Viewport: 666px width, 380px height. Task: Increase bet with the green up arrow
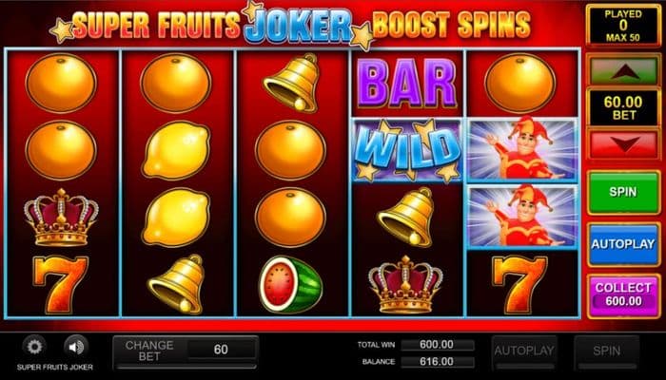(623, 69)
